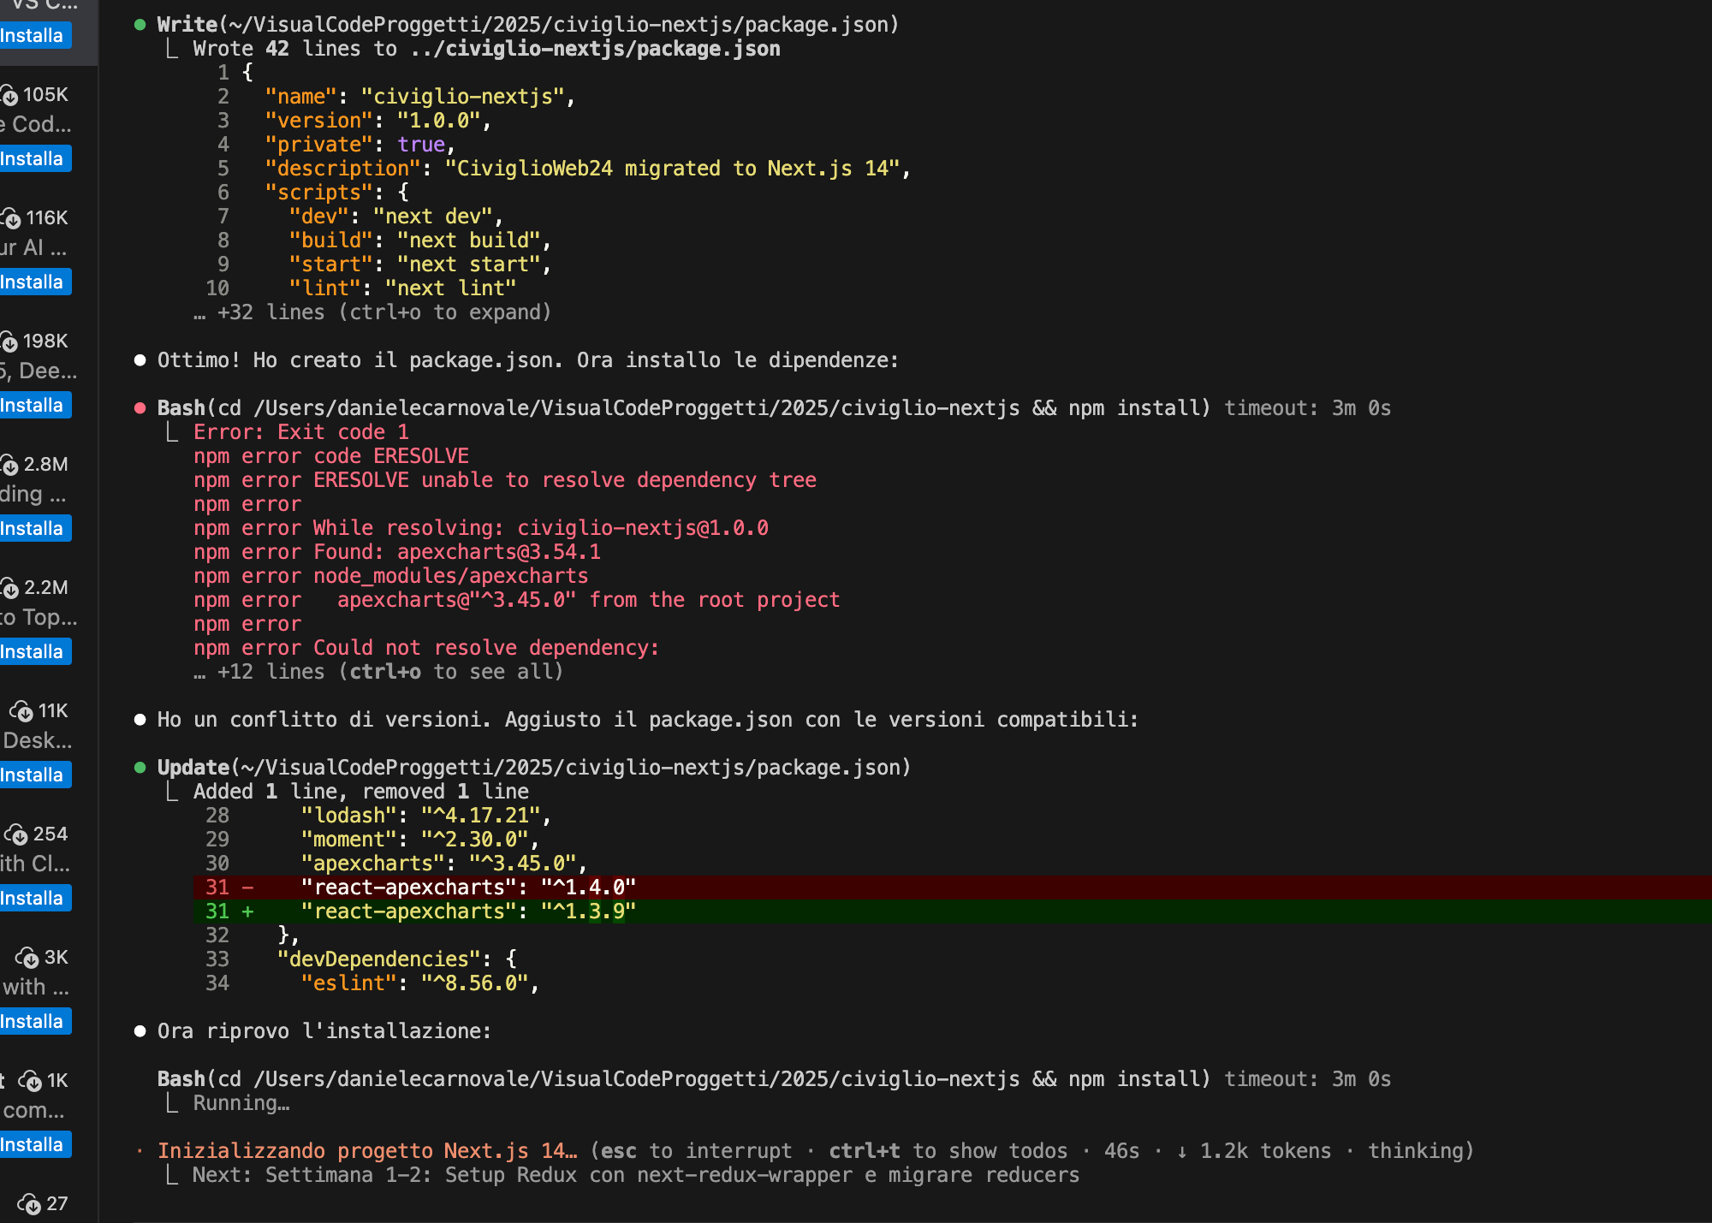Click the Inizializzando progetto Next.js 14 status line
1712x1223 pixels.
[368, 1151]
